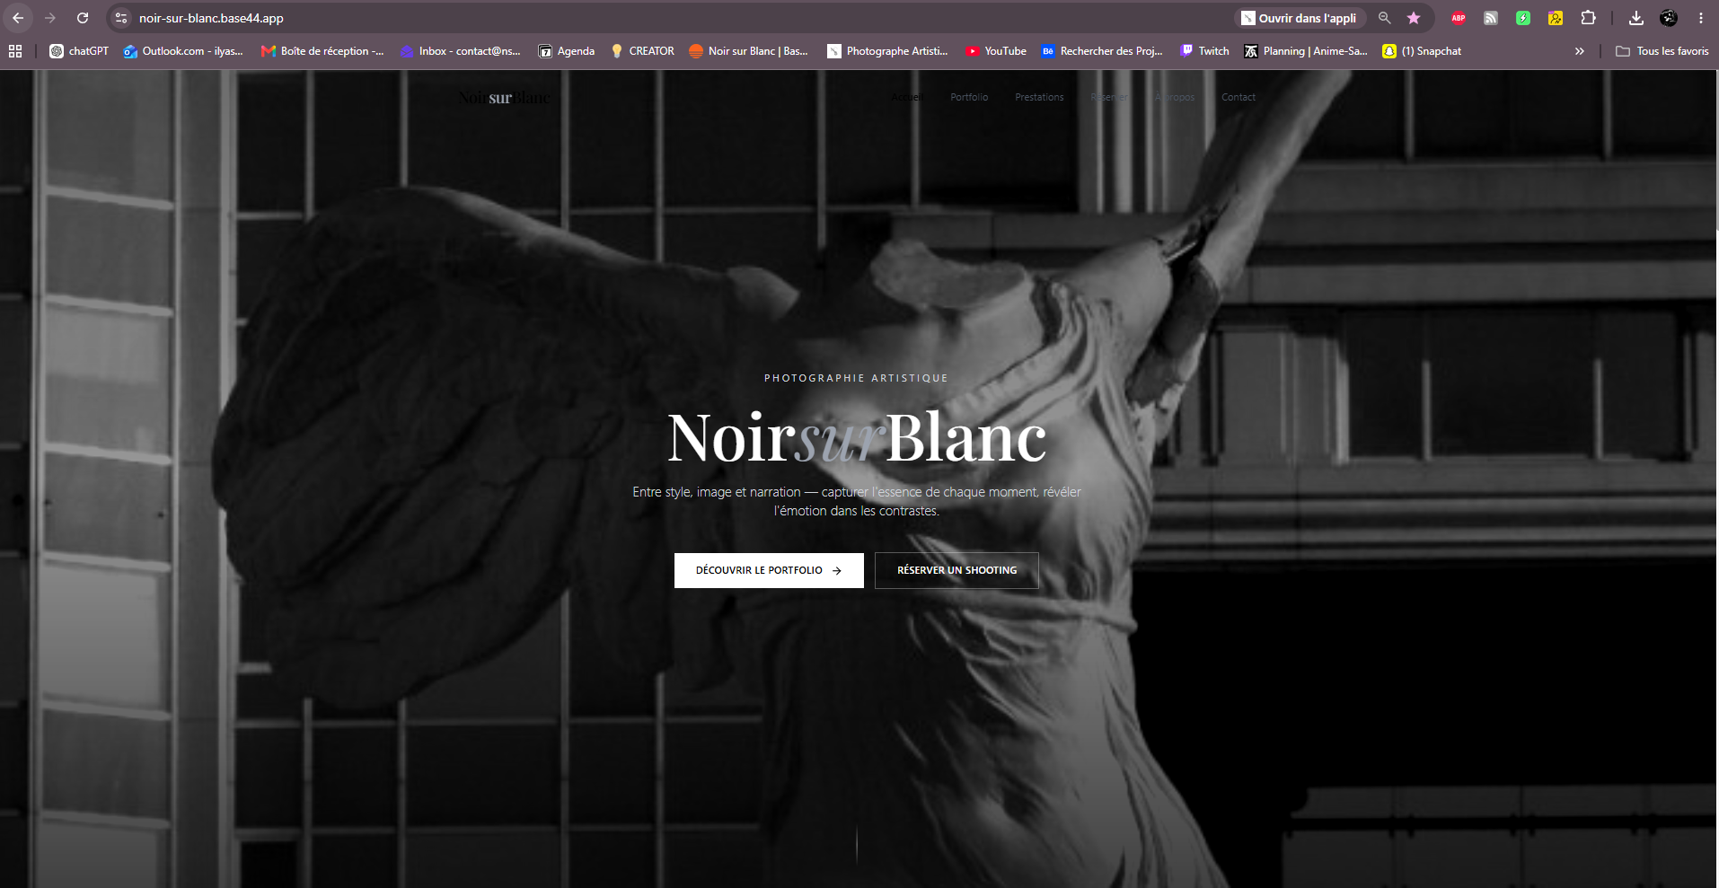Expand the hidden bookmarks chevron
The image size is (1719, 888).
1580,51
